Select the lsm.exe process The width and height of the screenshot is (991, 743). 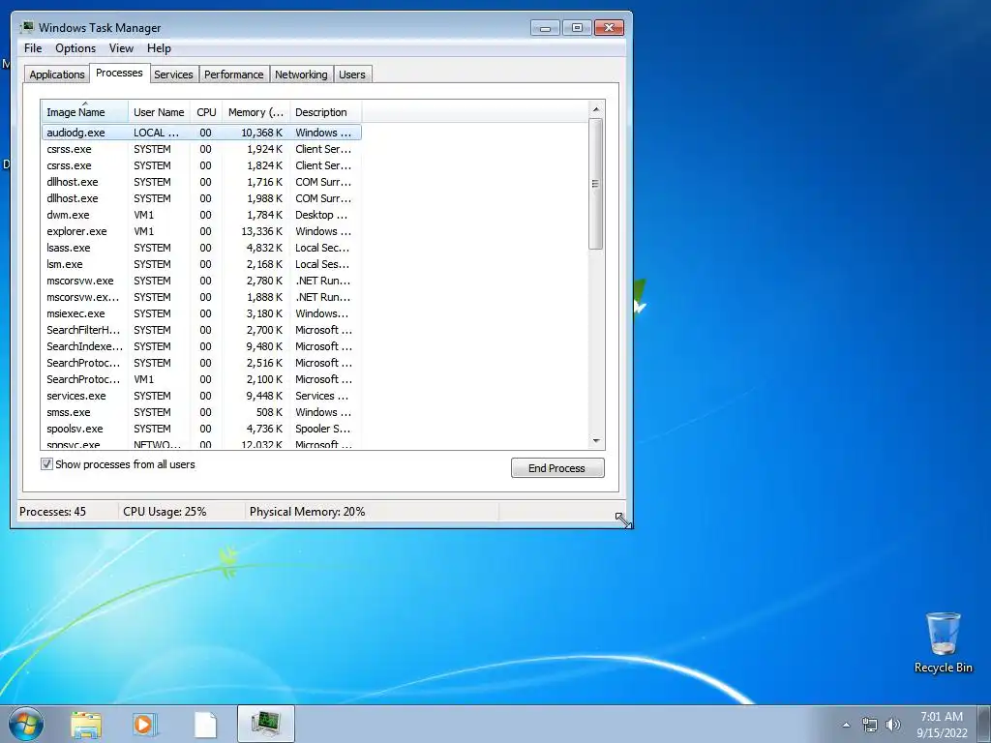point(201,264)
